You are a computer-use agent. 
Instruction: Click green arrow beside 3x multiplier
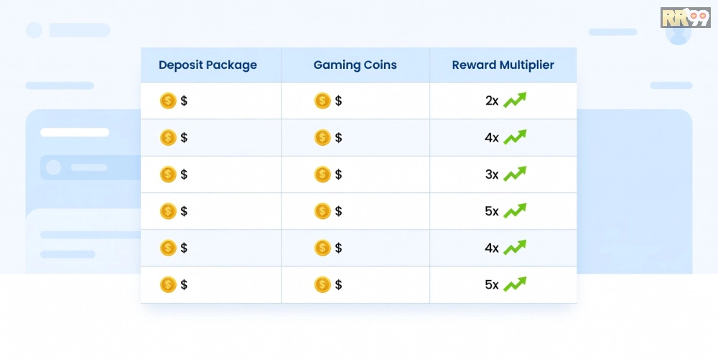point(515,174)
